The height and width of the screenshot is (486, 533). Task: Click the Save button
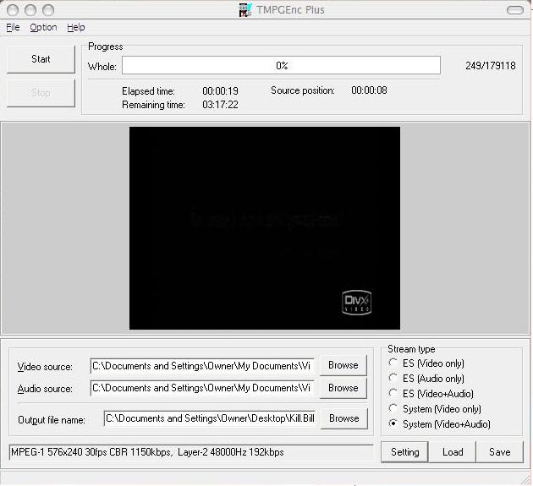click(499, 452)
